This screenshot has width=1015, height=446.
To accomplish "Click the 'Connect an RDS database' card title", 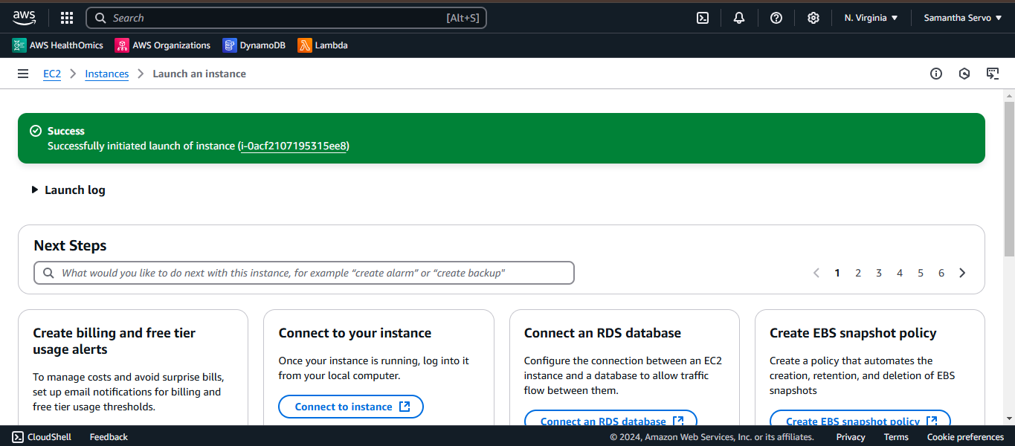I will (602, 333).
